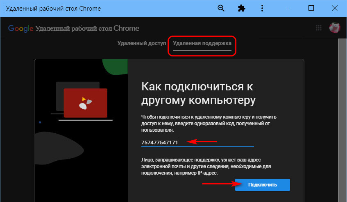
Task: Select the Удаленная поддержка tab
Action: point(202,43)
